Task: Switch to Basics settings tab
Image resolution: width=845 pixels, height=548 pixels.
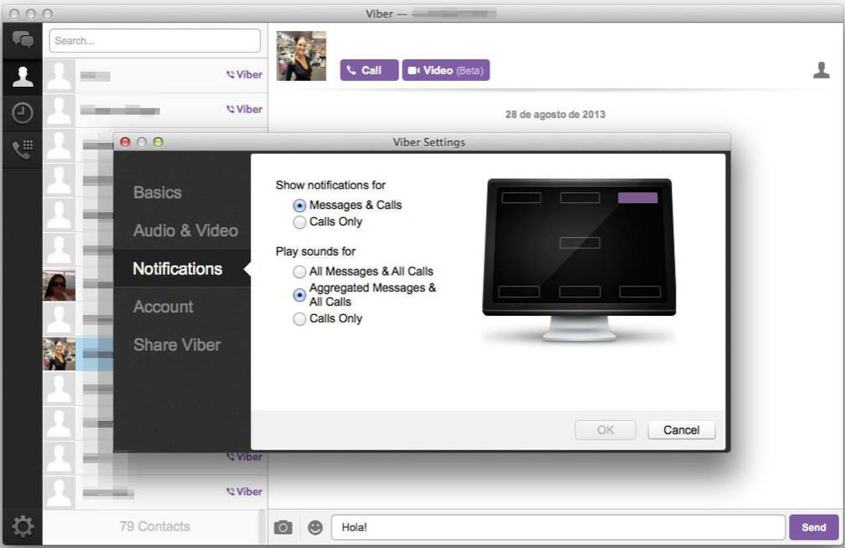Action: (x=157, y=193)
